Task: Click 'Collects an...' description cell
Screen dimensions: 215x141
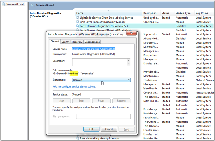Action: (x=151, y=93)
